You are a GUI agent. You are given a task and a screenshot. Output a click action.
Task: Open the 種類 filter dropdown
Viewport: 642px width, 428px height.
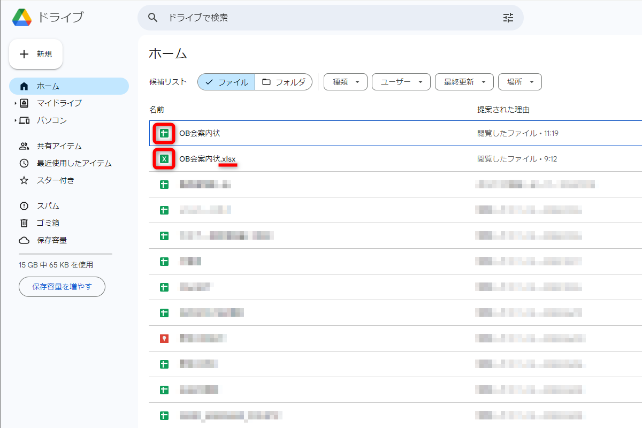(x=345, y=82)
